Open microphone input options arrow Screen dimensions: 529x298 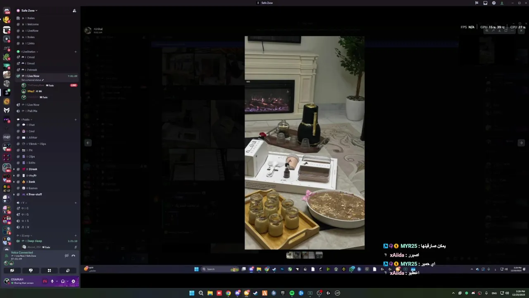click(57, 281)
